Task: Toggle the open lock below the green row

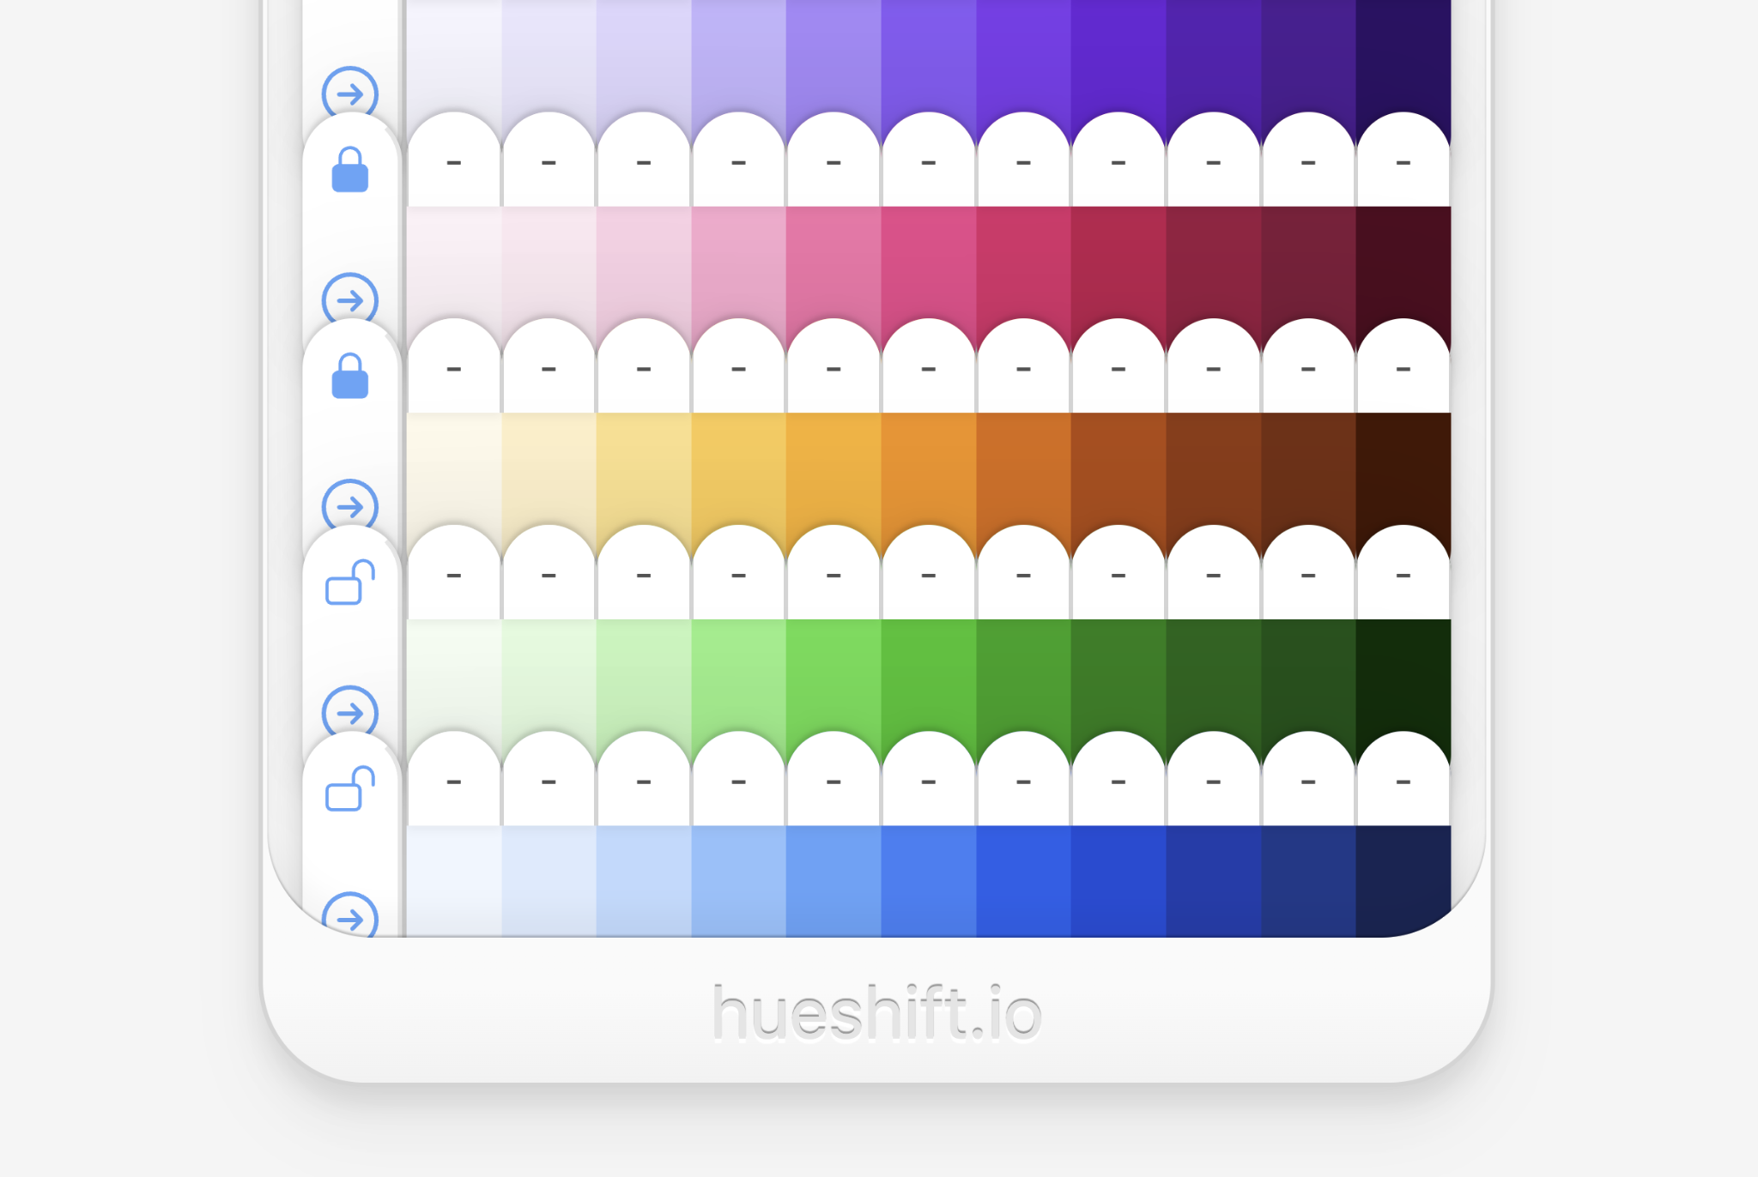Action: coord(349,788)
